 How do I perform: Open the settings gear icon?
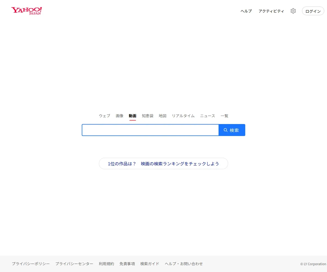[x=293, y=11]
